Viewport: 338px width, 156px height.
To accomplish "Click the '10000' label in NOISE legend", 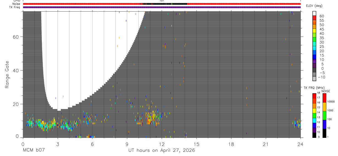I will 331,102.
